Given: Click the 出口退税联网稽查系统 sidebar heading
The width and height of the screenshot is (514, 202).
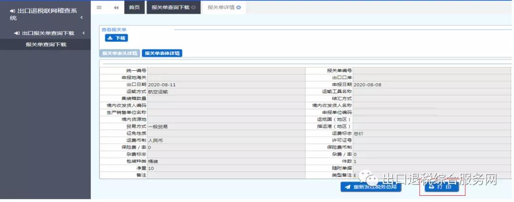Looking at the screenshot, I should point(40,14).
